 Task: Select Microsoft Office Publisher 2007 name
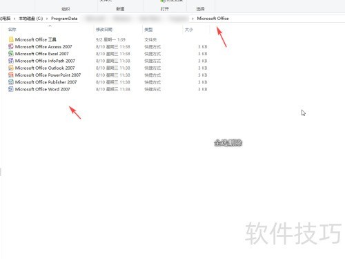[46, 82]
